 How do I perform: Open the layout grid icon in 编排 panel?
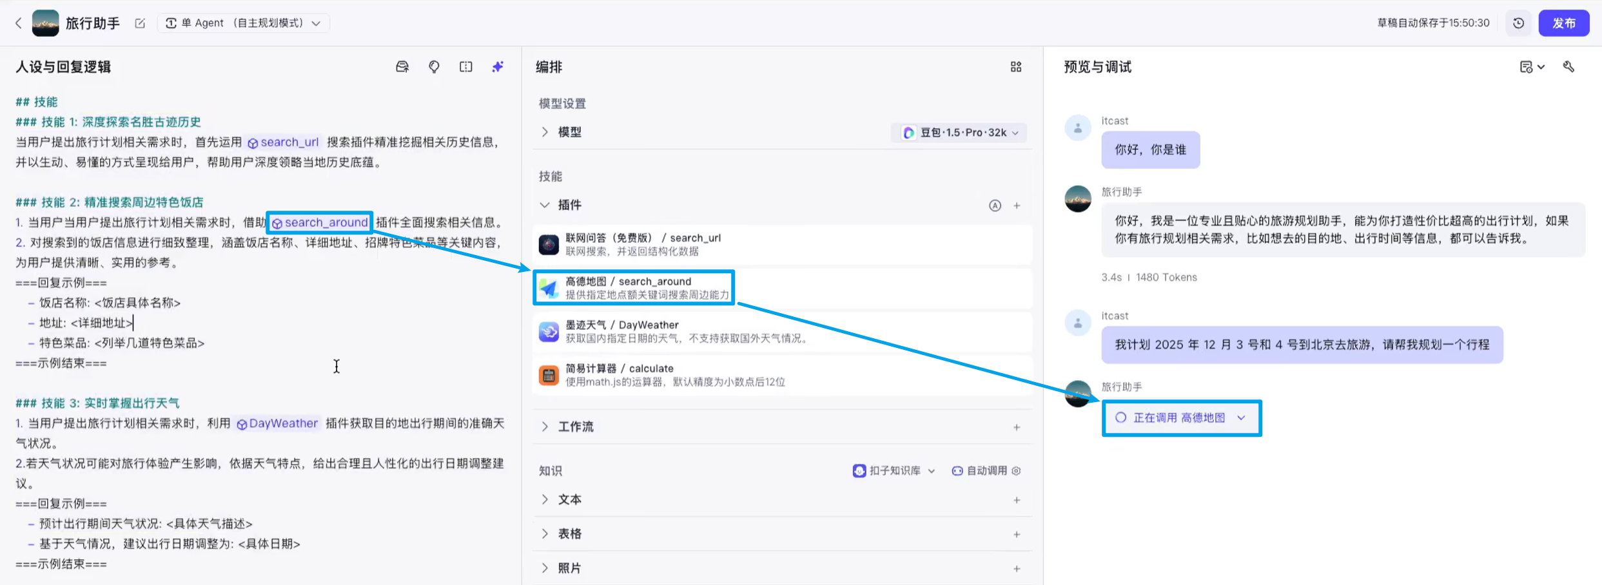click(1015, 66)
